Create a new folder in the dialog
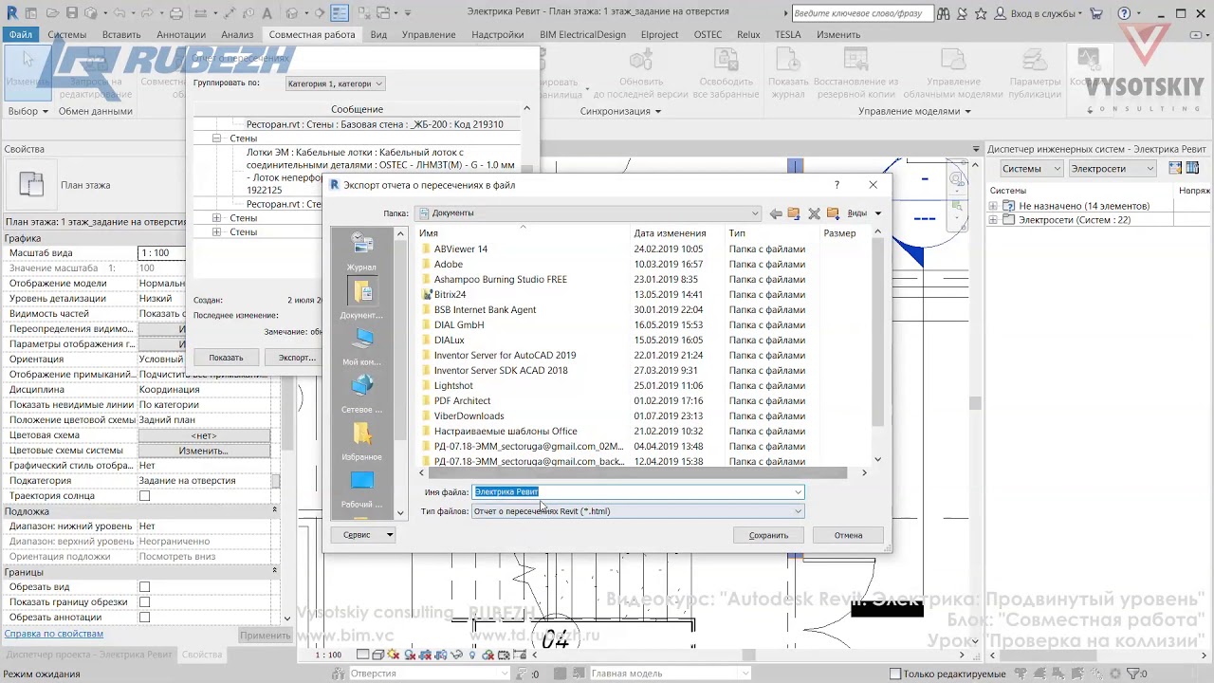 click(x=833, y=213)
